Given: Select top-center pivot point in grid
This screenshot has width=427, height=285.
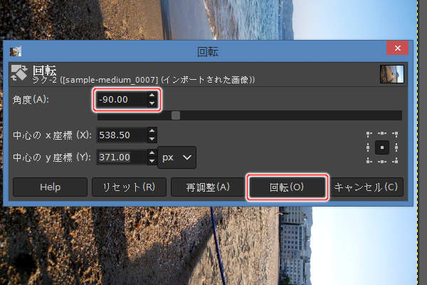Looking at the screenshot, I should click(382, 133).
